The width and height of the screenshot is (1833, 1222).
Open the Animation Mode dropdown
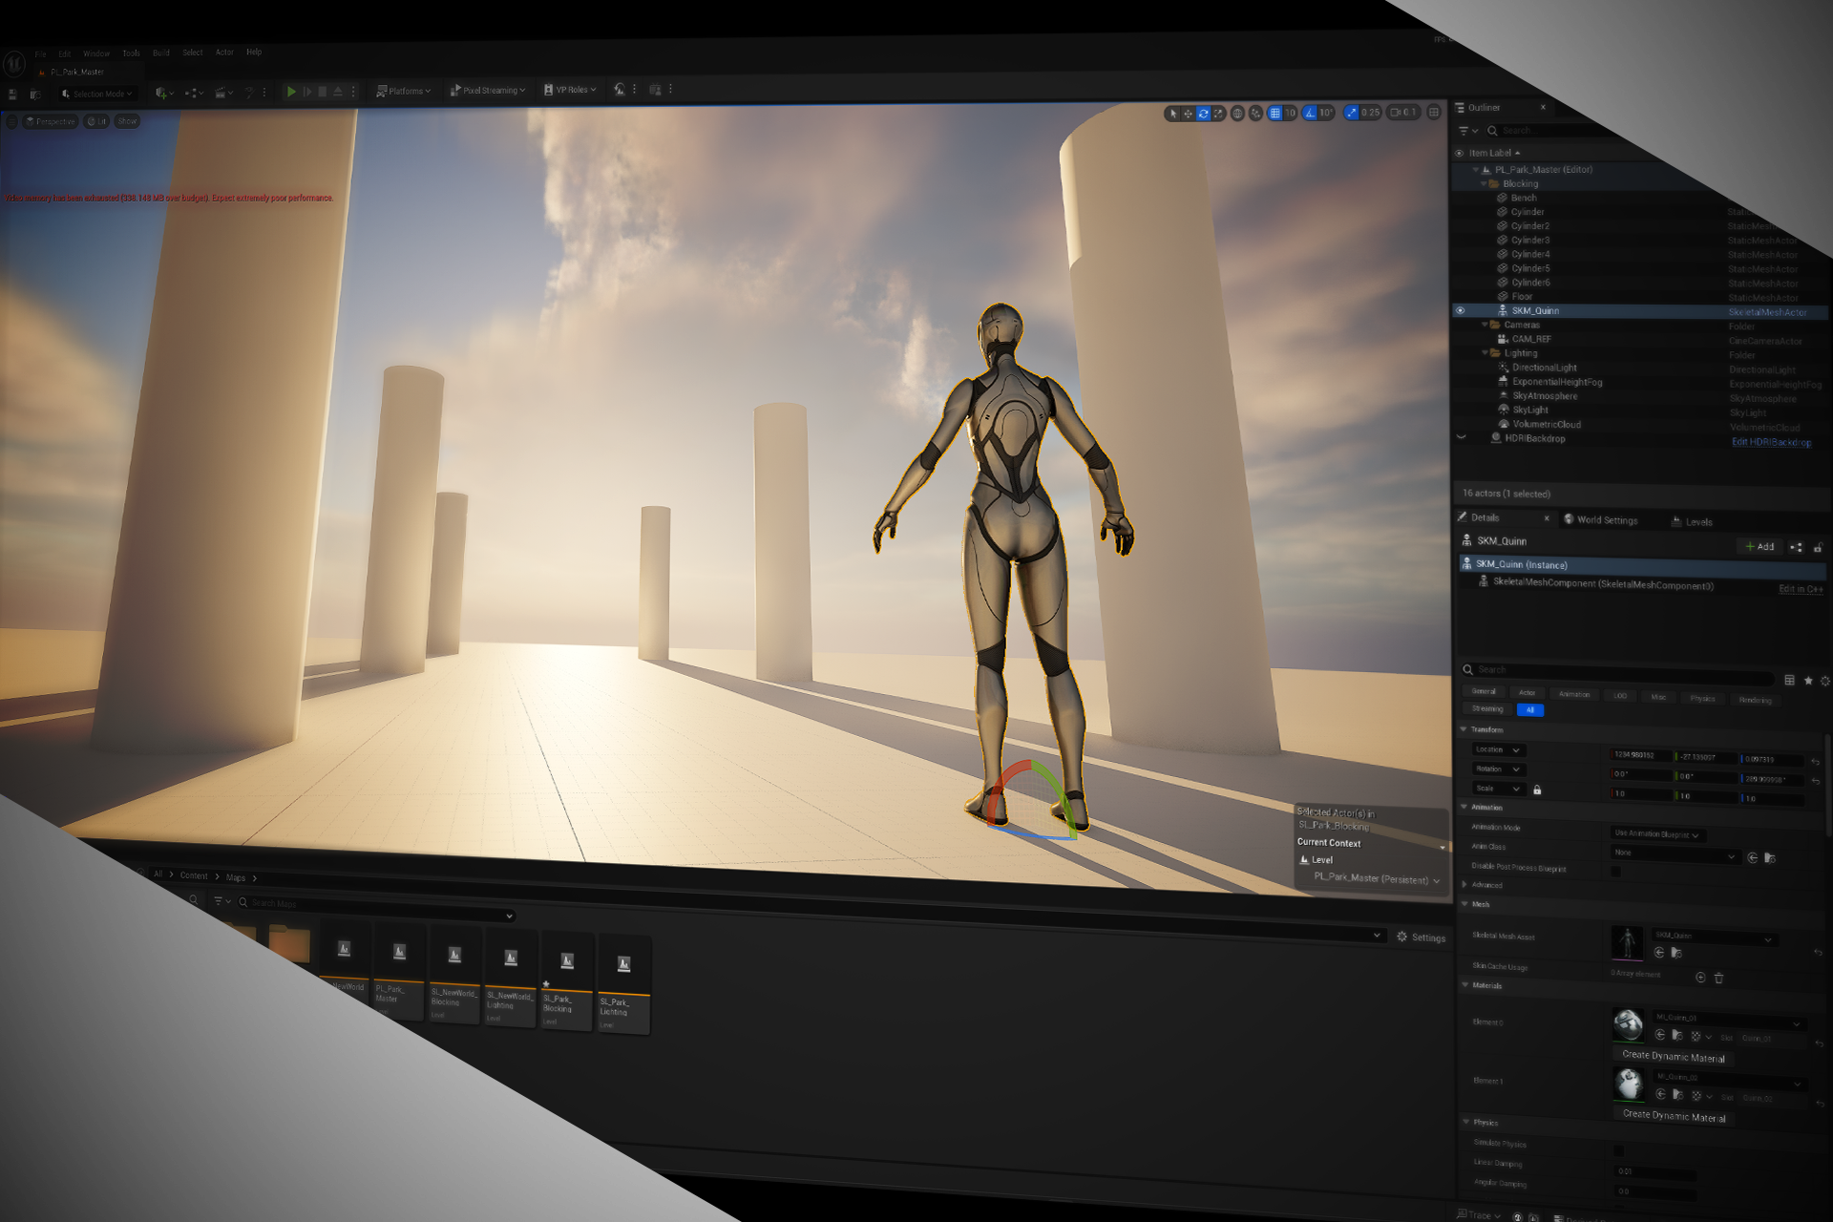[1656, 834]
